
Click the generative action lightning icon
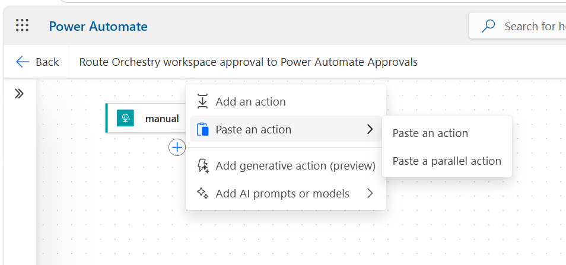click(203, 165)
